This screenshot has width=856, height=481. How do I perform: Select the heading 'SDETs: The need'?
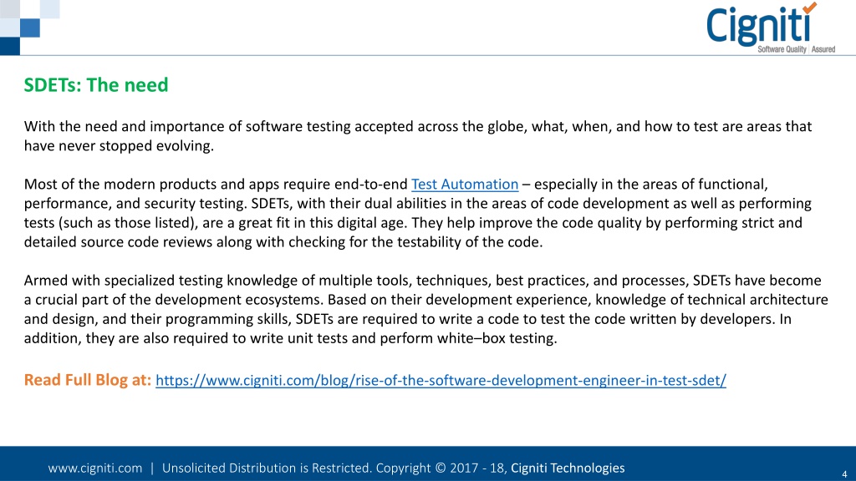tap(96, 85)
